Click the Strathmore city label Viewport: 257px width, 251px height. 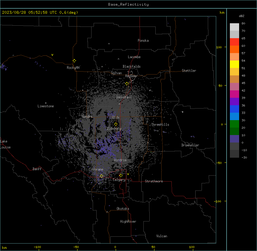[154, 181]
